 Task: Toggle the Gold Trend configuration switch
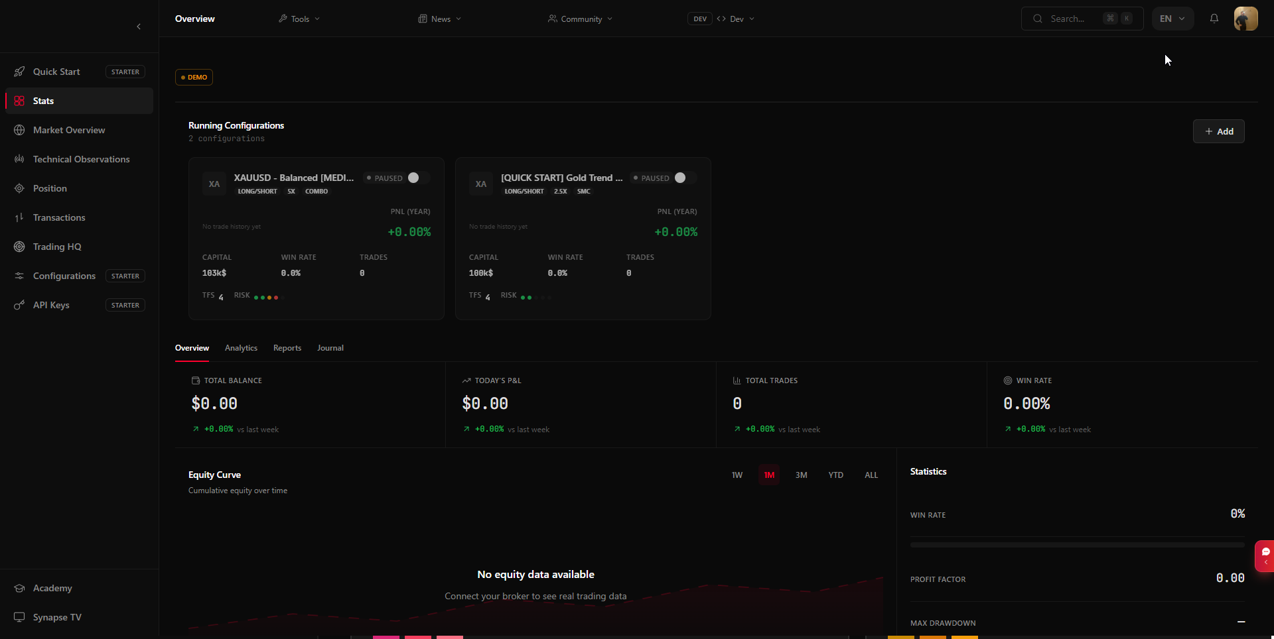pyautogui.click(x=685, y=178)
